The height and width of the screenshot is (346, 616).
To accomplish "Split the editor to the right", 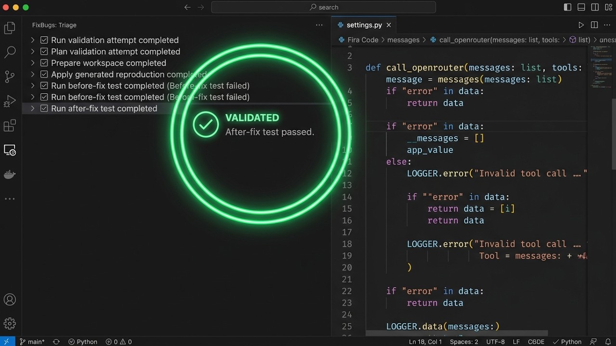I will pos(594,25).
